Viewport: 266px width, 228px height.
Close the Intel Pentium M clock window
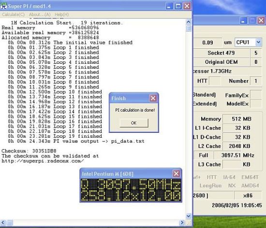(x=176, y=173)
